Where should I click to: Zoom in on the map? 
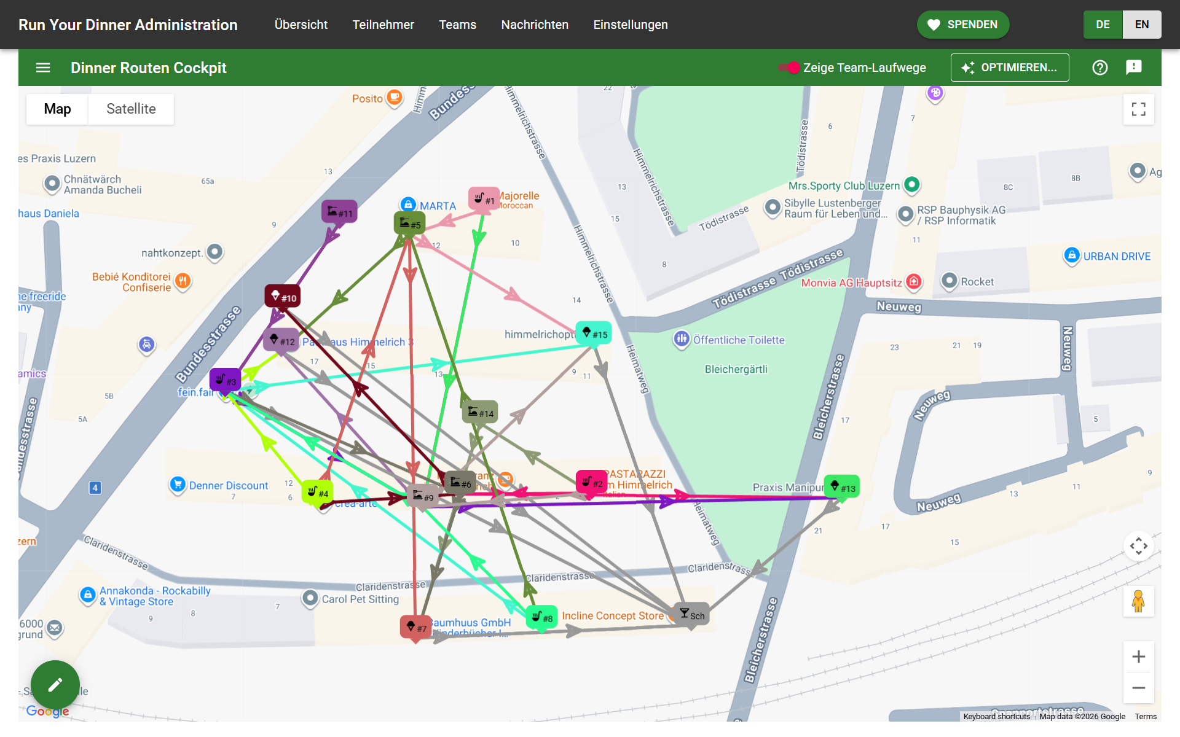tap(1138, 657)
